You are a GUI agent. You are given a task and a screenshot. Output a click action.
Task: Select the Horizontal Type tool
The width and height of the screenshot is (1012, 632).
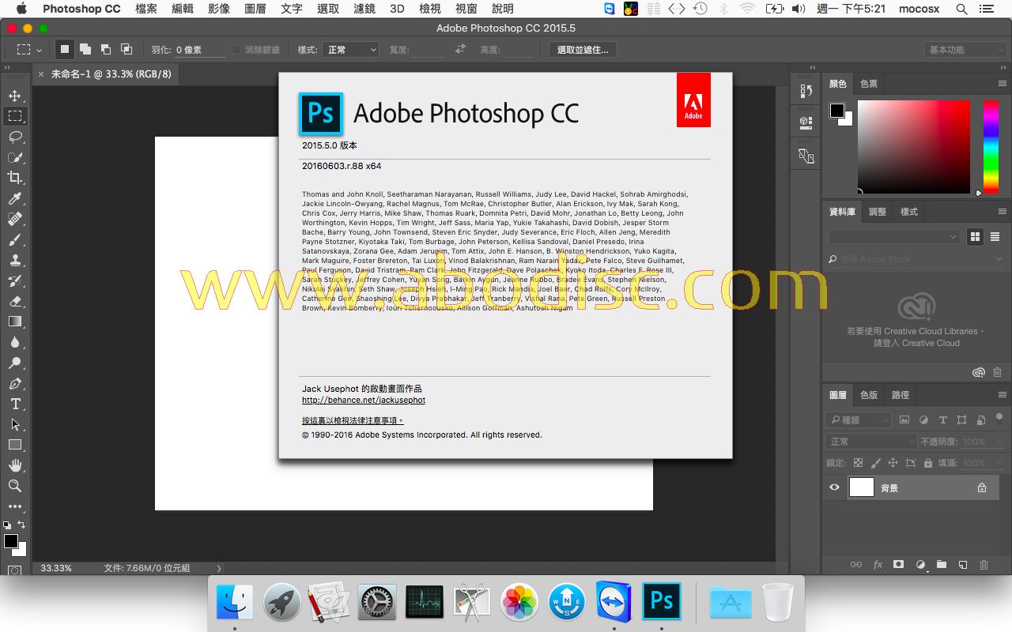(14, 404)
